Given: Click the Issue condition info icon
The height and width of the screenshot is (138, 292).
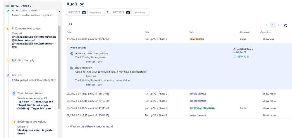Looking at the screenshot, I should (71, 68).
